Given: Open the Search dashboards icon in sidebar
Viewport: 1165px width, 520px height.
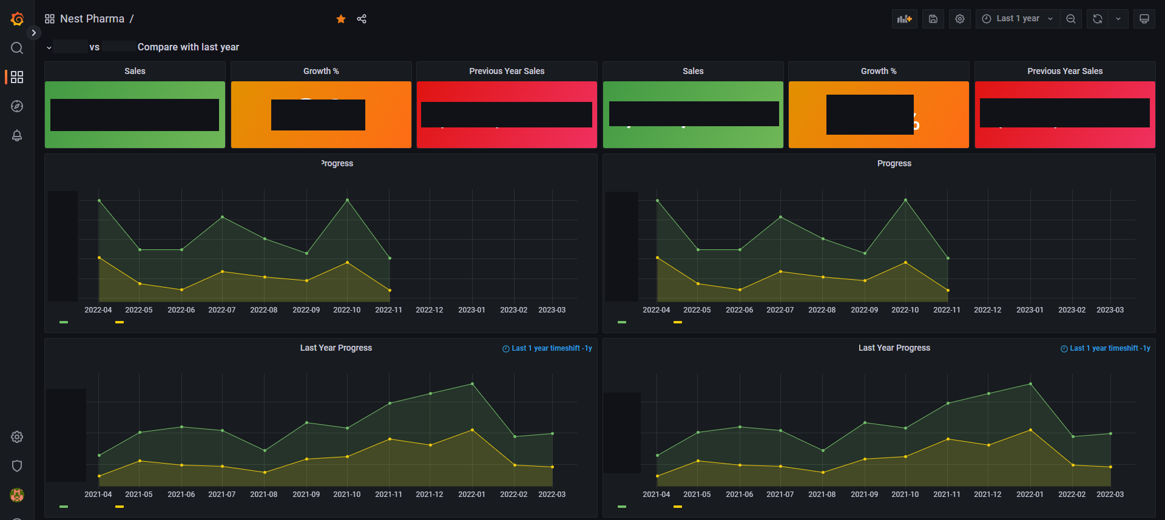Looking at the screenshot, I should pos(17,48).
